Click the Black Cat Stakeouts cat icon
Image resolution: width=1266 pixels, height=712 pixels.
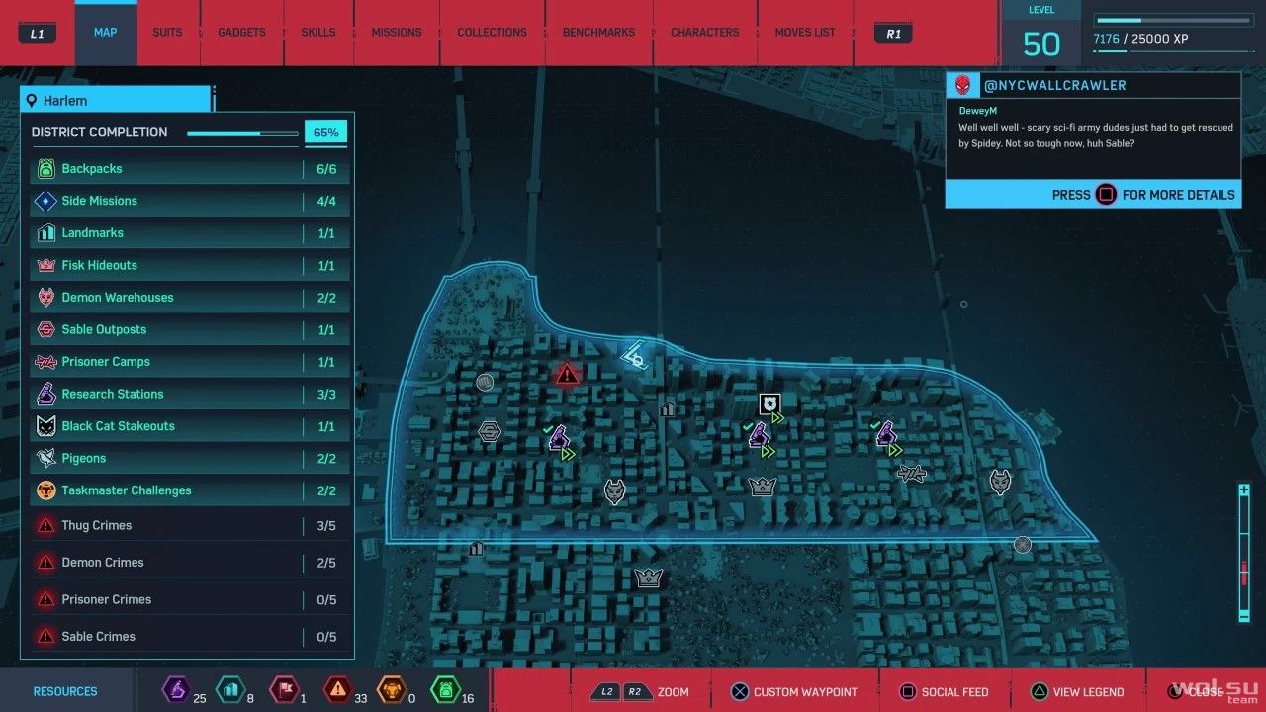pyautogui.click(x=45, y=426)
